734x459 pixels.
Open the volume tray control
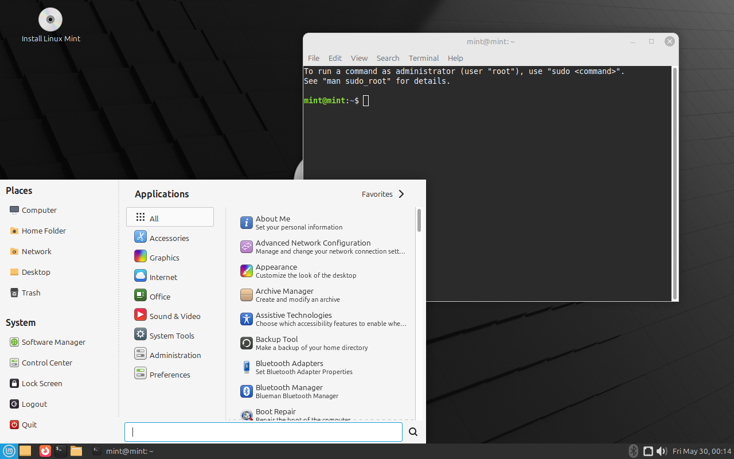(x=661, y=451)
